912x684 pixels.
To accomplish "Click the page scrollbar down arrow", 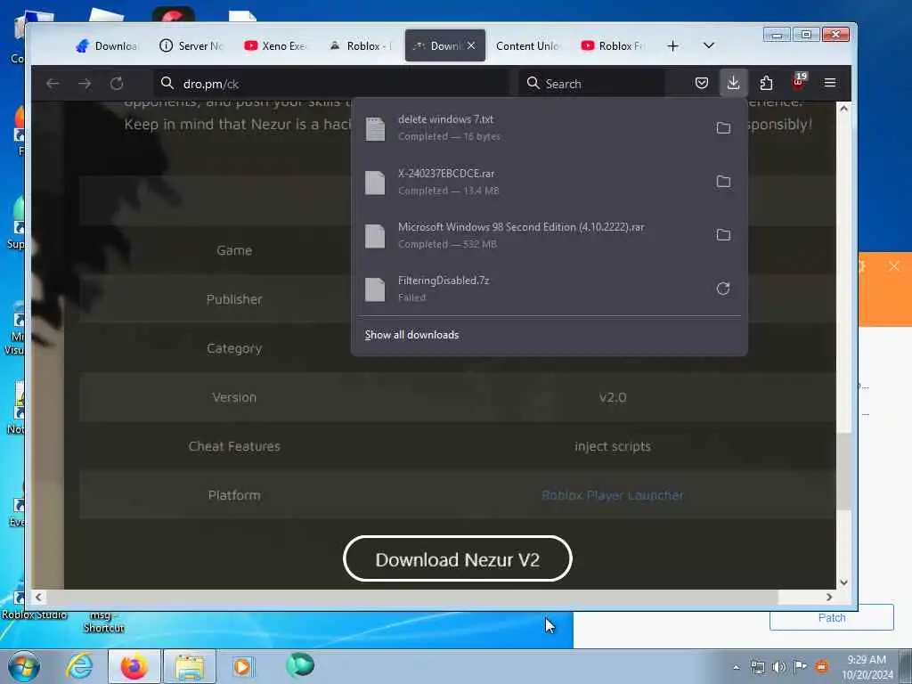I will (x=844, y=582).
